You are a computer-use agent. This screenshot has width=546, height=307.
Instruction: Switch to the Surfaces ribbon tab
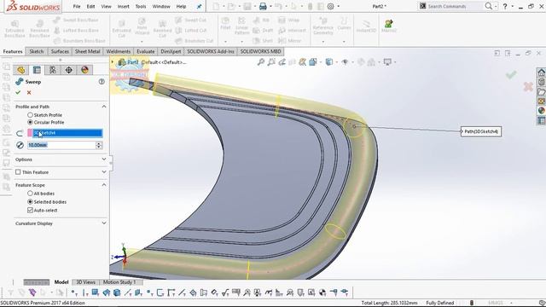click(60, 51)
